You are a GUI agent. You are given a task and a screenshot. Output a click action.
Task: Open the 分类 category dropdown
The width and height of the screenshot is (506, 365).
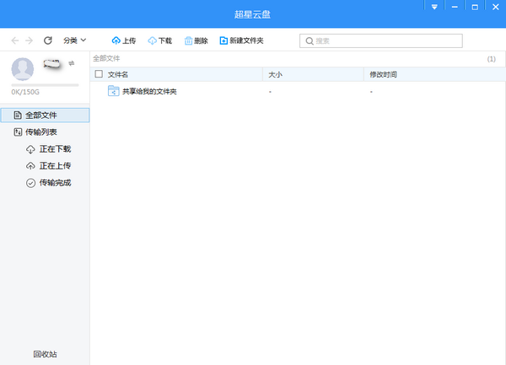tap(74, 40)
